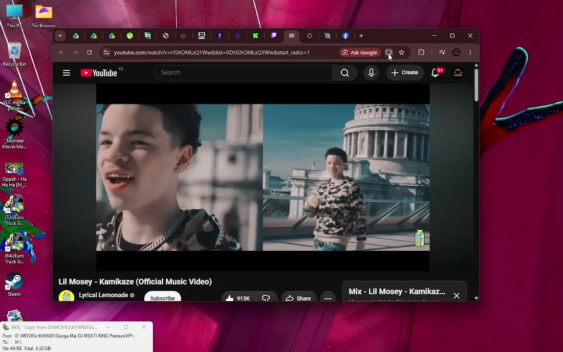Open the Chrome three-dot menu
The height and width of the screenshot is (352, 563).
point(470,52)
